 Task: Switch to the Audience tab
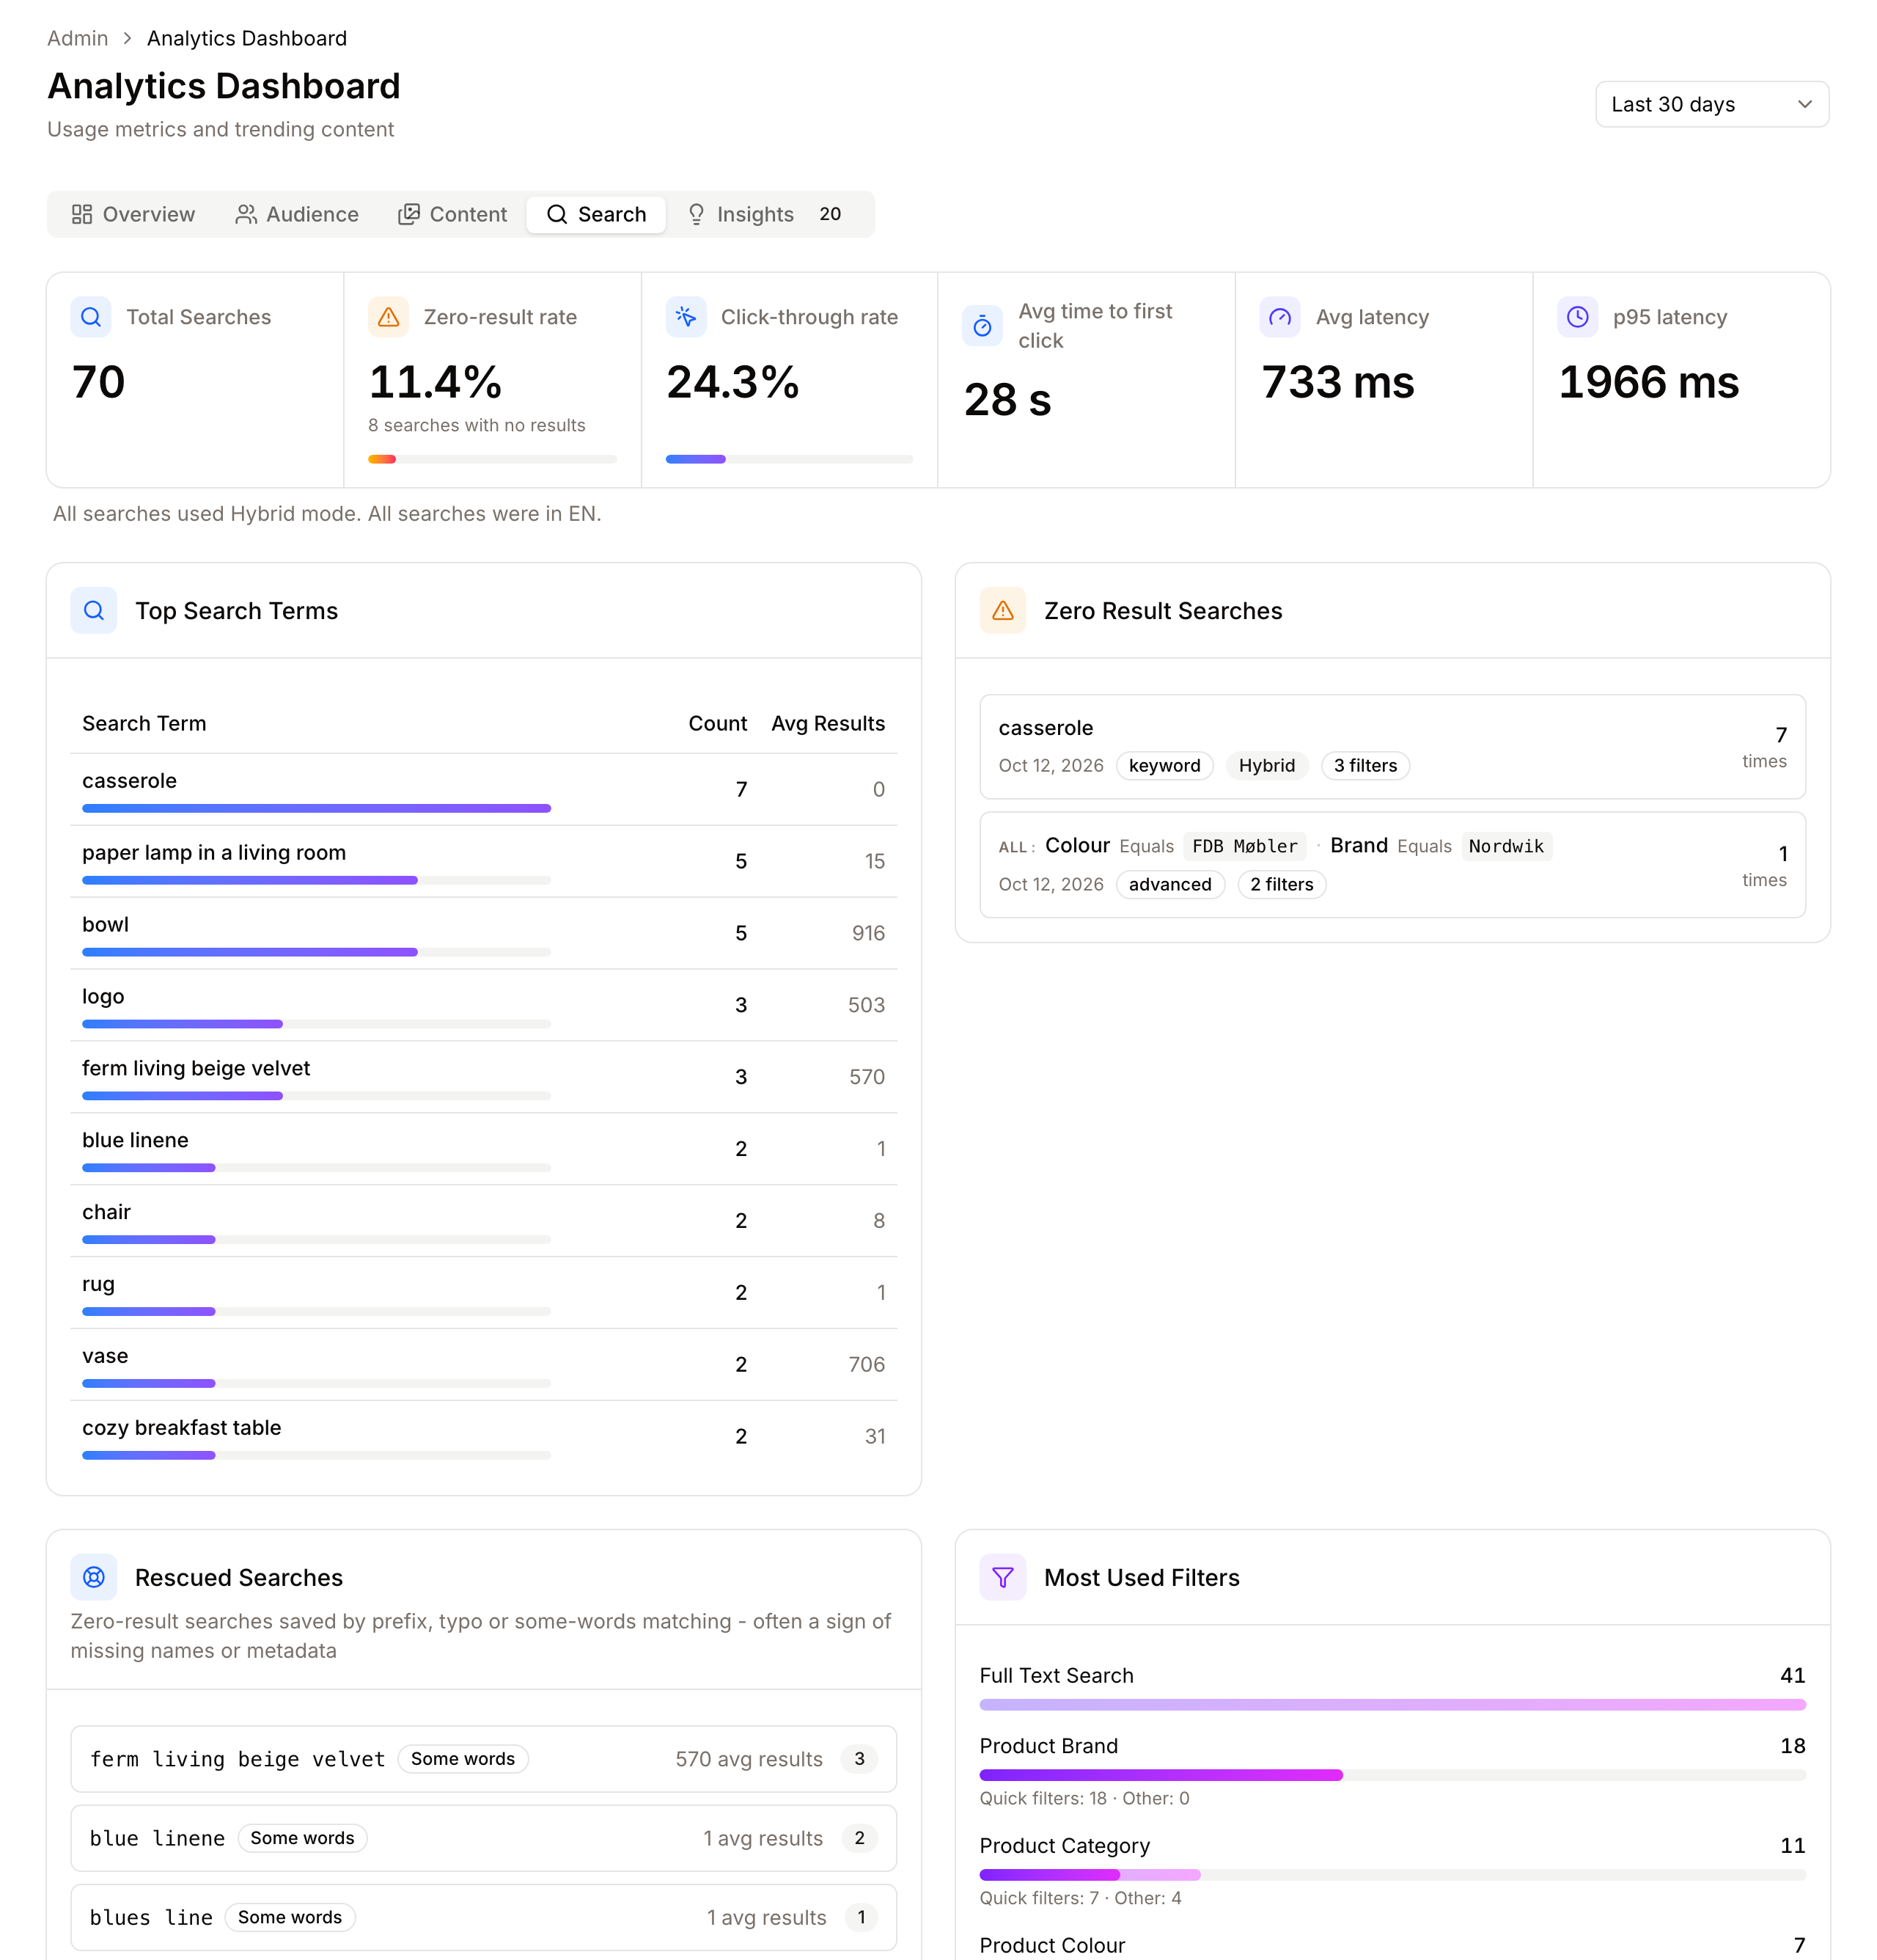point(297,214)
